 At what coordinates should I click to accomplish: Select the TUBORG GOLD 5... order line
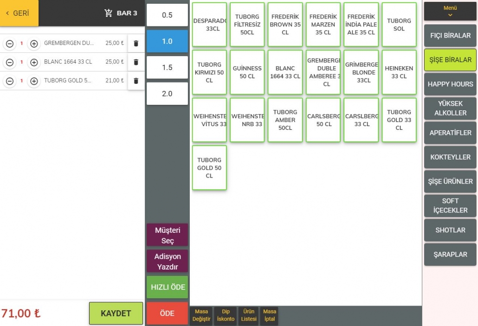pyautogui.click(x=72, y=81)
